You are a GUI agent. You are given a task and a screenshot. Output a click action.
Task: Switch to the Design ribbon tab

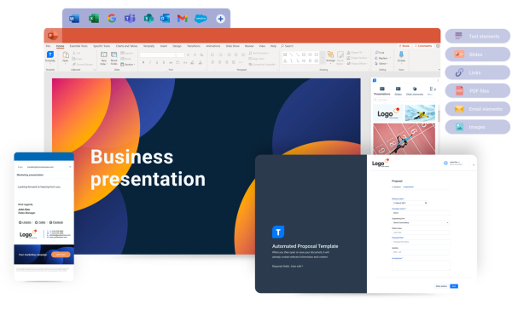click(177, 46)
